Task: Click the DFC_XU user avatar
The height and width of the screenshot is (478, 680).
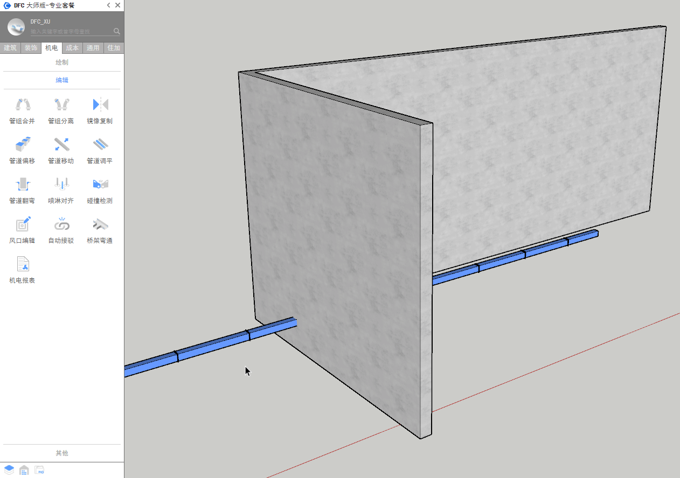Action: (x=16, y=26)
